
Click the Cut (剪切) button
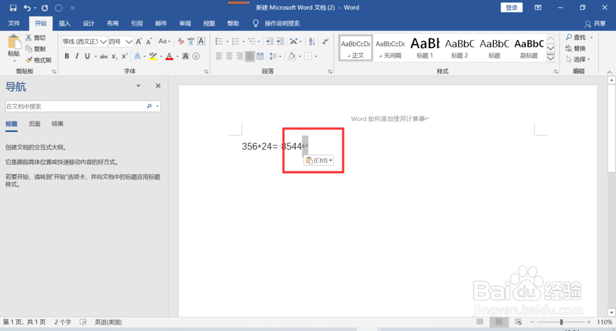click(36, 38)
